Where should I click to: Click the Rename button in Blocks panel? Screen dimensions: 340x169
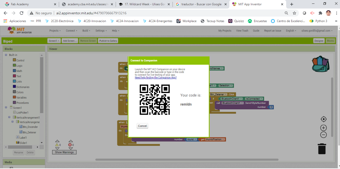tap(19, 152)
